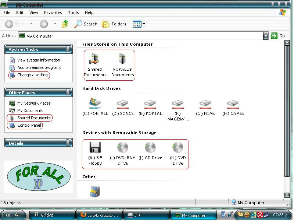This screenshot has width=294, height=221.
Task: Switch to D:\ taskbar window
Action: [146, 215]
